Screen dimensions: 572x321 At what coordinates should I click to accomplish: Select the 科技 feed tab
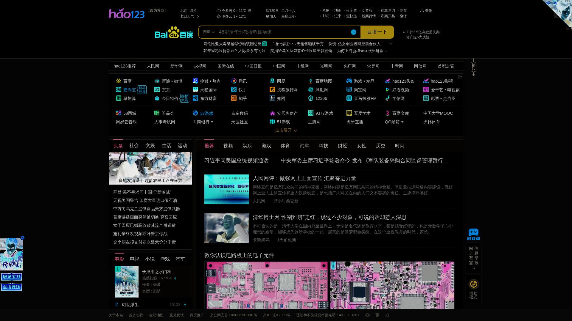click(324, 146)
